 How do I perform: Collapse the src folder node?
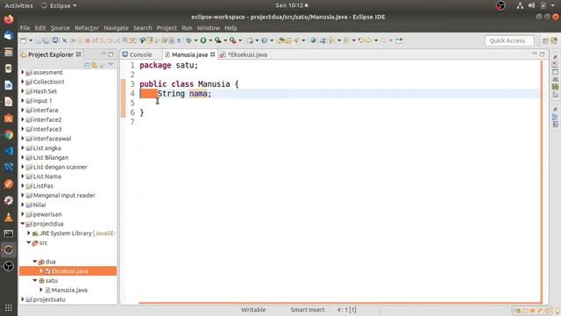[x=29, y=242]
